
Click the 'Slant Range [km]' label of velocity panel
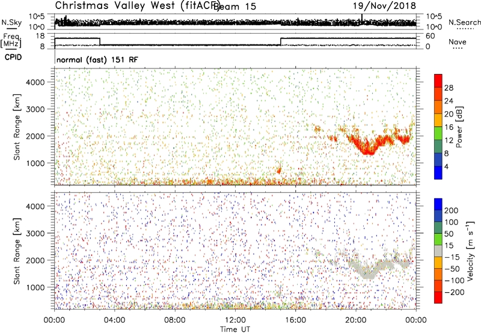[x=17, y=251]
